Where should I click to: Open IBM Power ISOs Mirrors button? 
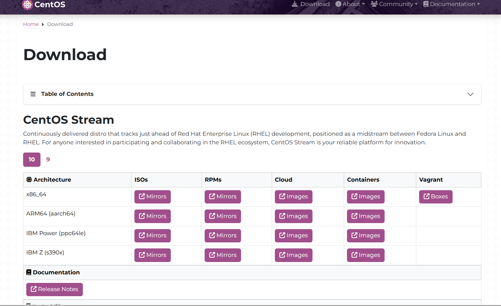click(152, 236)
